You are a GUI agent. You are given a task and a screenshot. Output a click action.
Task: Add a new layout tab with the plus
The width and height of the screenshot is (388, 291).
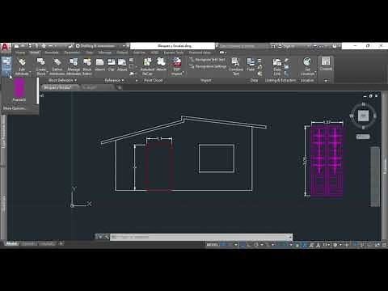61,243
